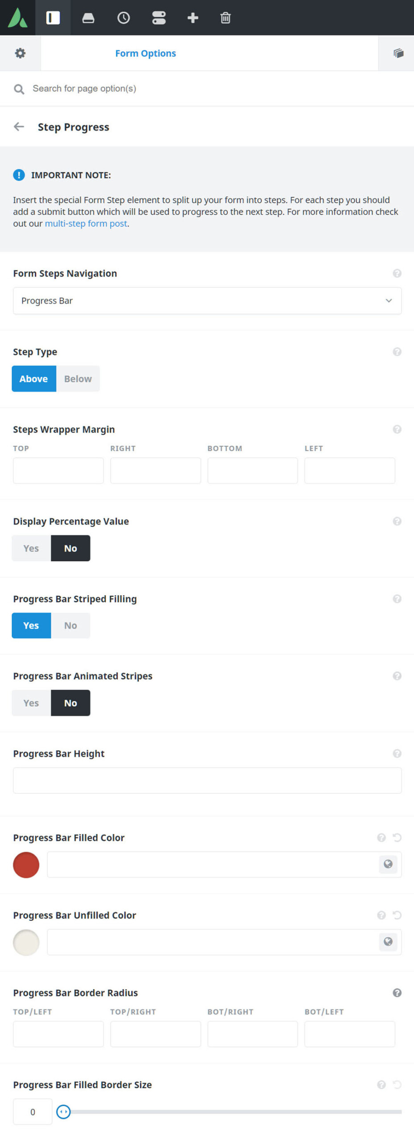Screen dimensions: 414x1140
Task: Click the layers stack icon at top right
Action: pos(398,53)
